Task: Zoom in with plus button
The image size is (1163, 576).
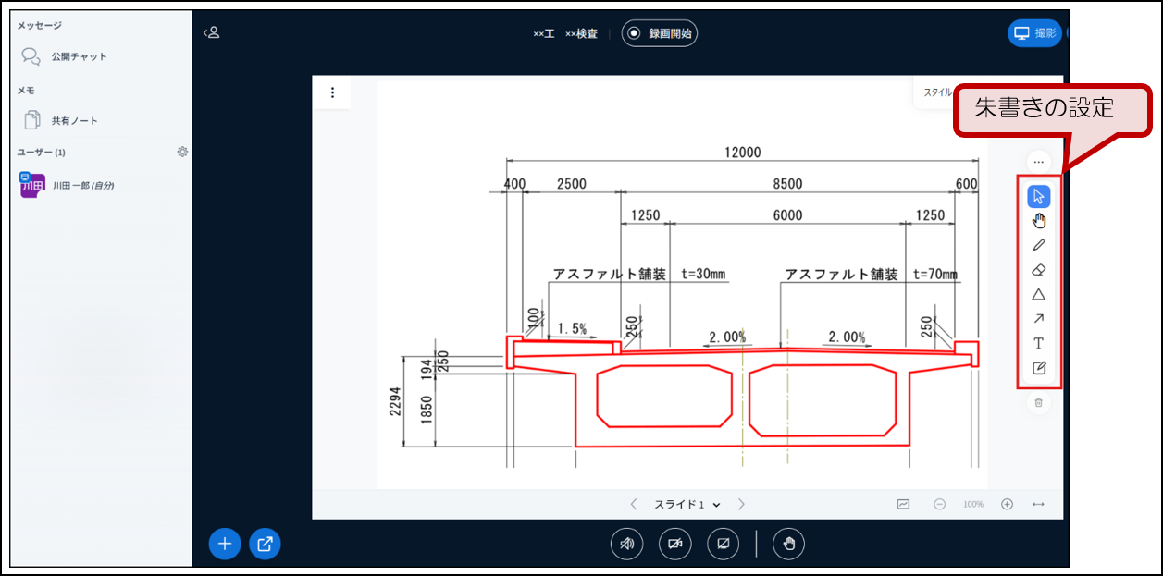Action: [x=1008, y=505]
